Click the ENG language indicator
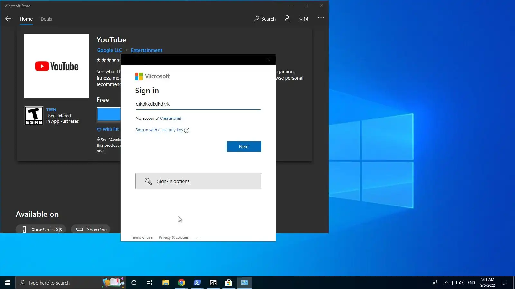This screenshot has height=289, width=515. [471, 283]
